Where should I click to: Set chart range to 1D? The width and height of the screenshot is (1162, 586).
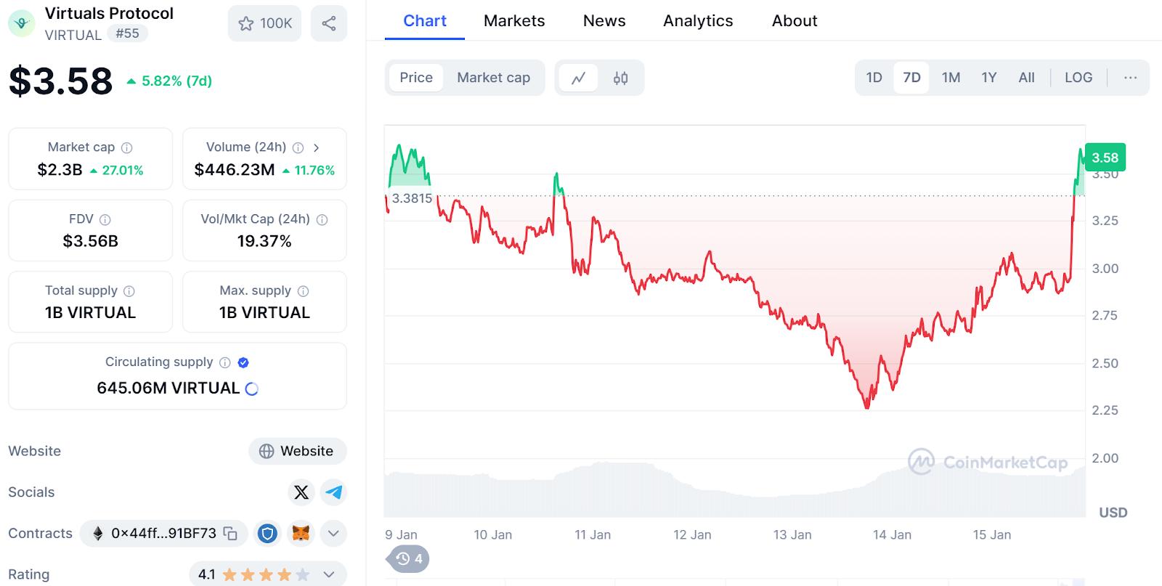click(874, 78)
